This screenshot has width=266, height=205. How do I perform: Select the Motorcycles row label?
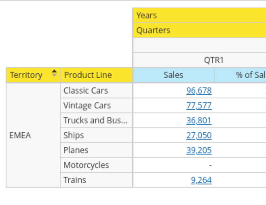click(86, 165)
